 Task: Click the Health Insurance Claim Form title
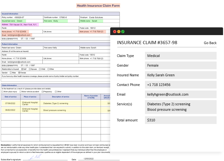click(98, 6)
